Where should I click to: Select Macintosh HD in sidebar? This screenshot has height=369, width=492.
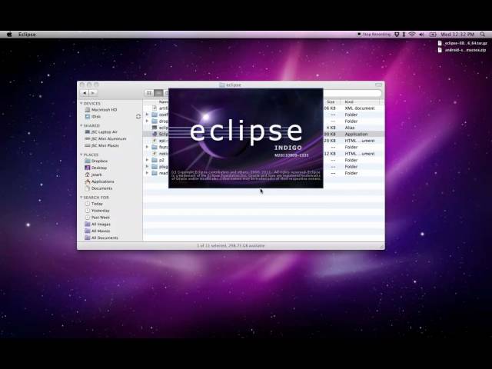(101, 110)
